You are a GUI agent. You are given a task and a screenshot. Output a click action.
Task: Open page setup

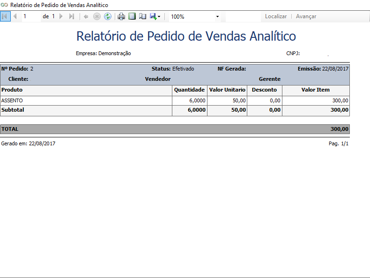coord(142,16)
